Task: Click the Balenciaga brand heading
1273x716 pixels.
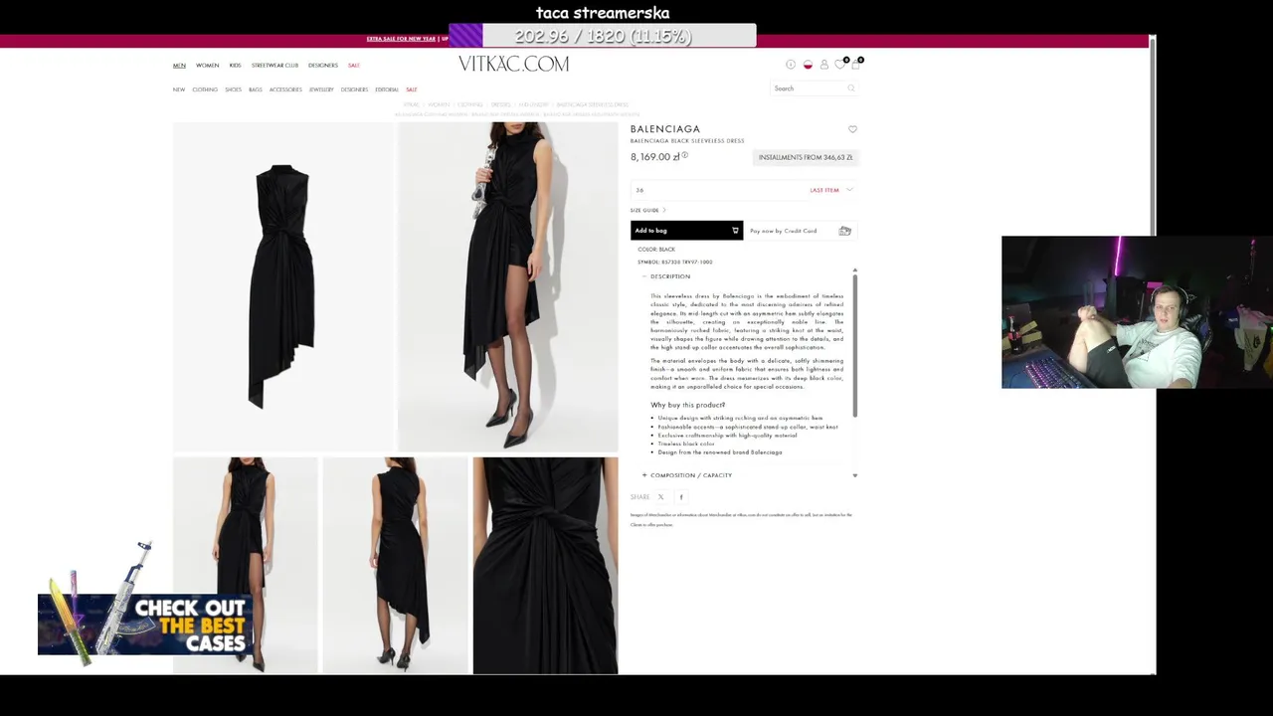Action: (x=665, y=129)
